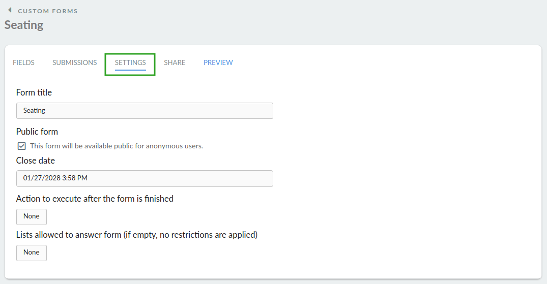Image resolution: width=547 pixels, height=284 pixels.
Task: Select the Settings tab
Action: point(130,62)
